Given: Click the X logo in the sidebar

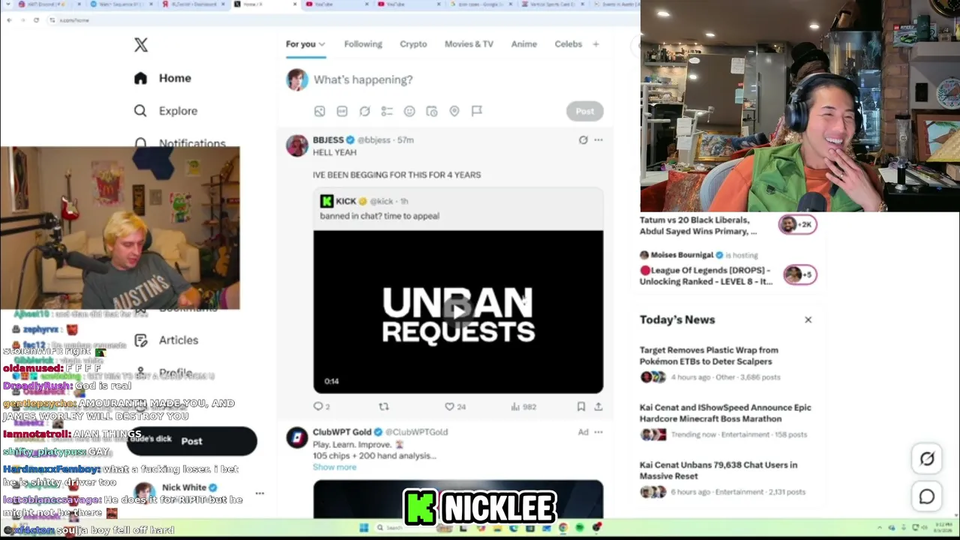Looking at the screenshot, I should pos(141,45).
